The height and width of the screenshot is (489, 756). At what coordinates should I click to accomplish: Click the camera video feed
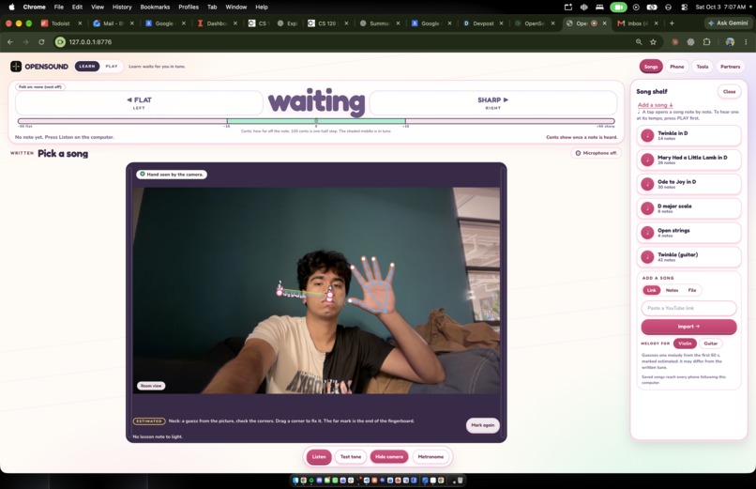(x=316, y=290)
